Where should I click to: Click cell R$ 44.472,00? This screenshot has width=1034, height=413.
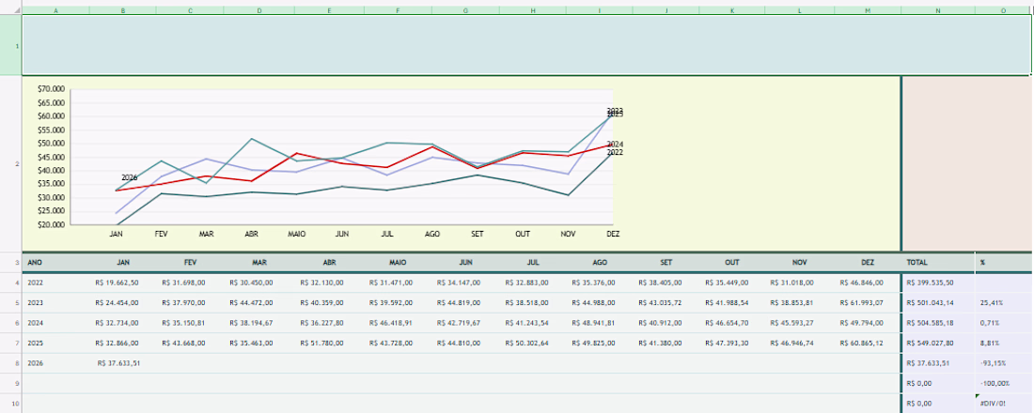click(258, 302)
